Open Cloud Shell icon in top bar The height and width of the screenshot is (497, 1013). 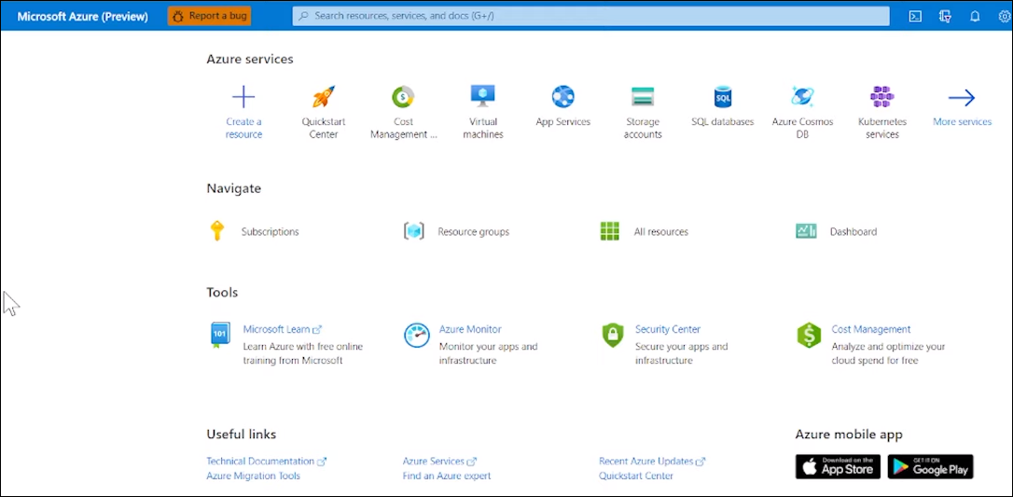tap(915, 16)
